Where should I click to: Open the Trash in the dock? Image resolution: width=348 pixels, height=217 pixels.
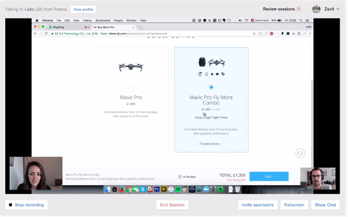click(x=237, y=189)
